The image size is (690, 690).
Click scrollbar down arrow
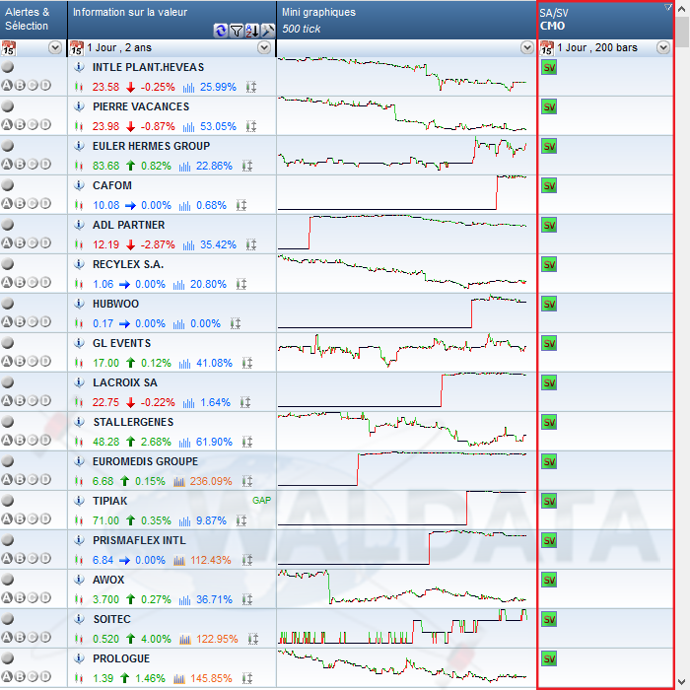click(682, 682)
